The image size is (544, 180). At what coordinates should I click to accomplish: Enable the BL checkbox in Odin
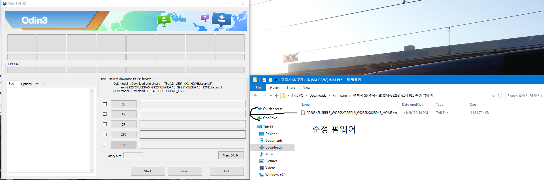coord(105,104)
